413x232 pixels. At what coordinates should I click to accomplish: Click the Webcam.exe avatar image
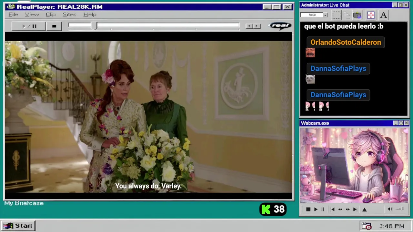coord(354,166)
